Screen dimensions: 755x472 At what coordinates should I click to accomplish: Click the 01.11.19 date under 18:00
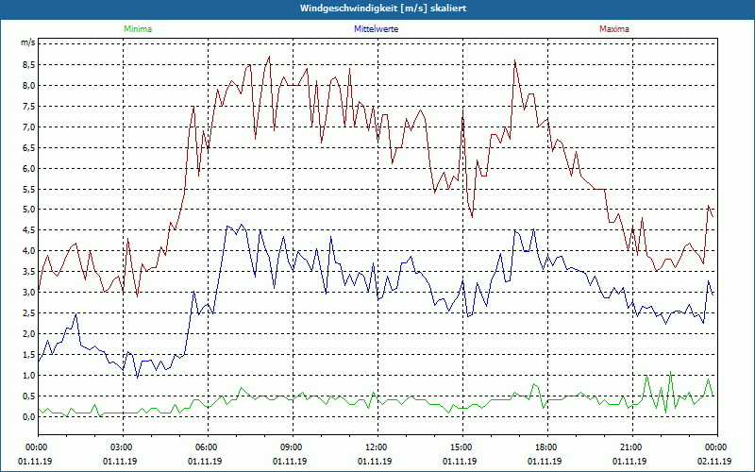click(545, 461)
